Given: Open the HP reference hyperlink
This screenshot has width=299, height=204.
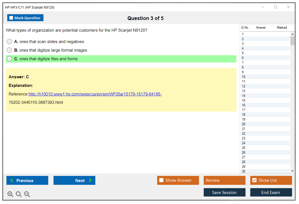Looking at the screenshot, I should pos(95,94).
